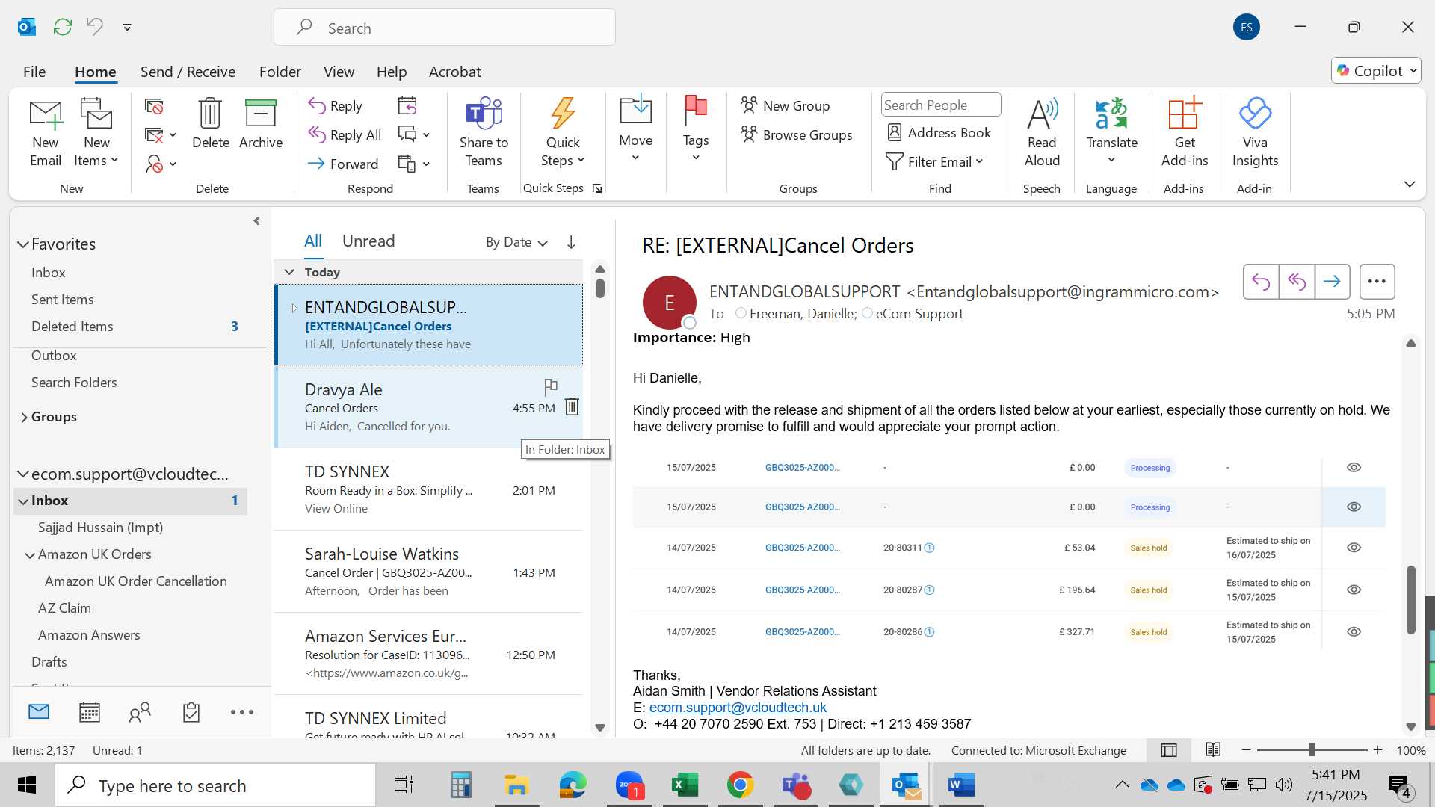1435x807 pixels.
Task: Open Filter Email dropdown
Action: pos(935,162)
